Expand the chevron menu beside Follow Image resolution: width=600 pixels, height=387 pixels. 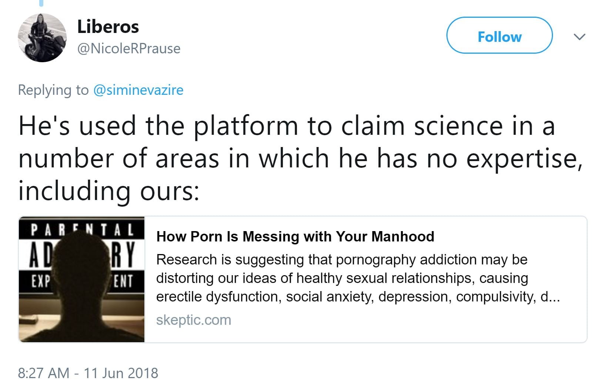click(x=579, y=37)
